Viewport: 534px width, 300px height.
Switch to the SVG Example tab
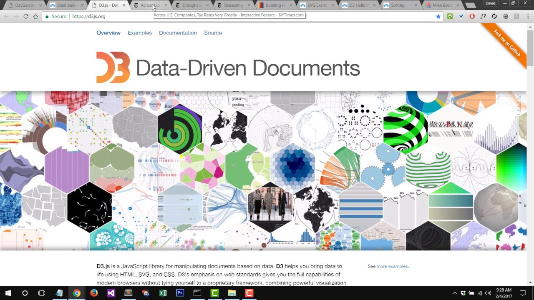click(318, 5)
